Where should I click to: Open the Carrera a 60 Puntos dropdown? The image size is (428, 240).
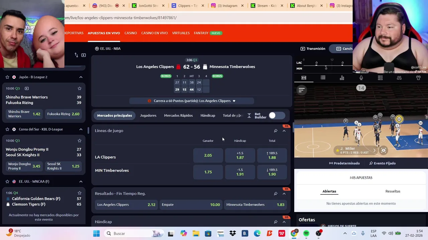click(192, 101)
